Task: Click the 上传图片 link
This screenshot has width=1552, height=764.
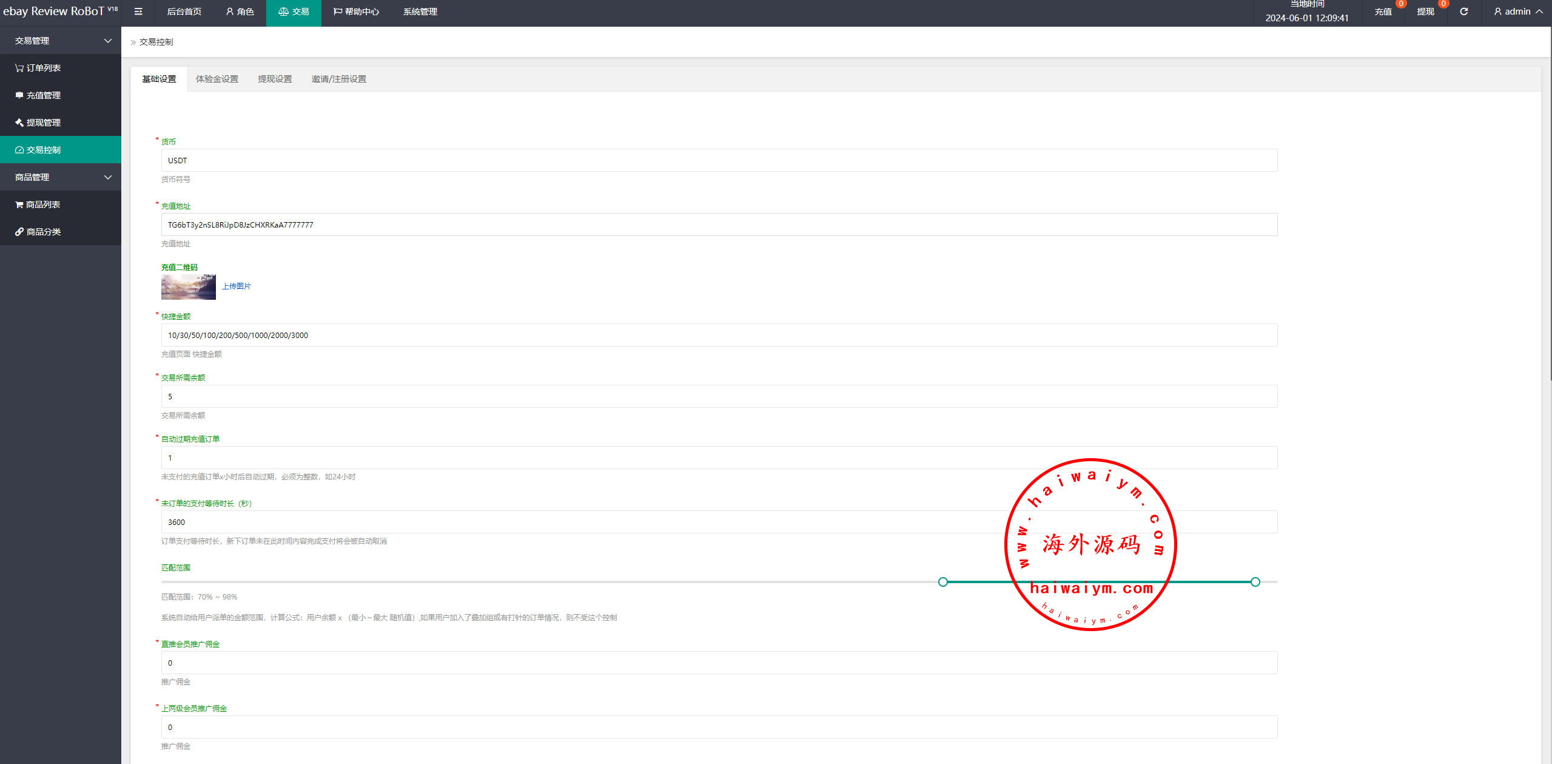Action: [237, 286]
